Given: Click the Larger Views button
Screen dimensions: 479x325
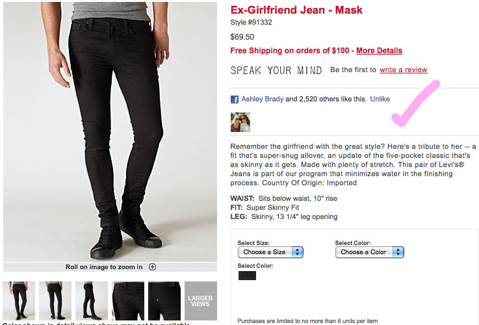Looking at the screenshot, I should coord(201,301).
